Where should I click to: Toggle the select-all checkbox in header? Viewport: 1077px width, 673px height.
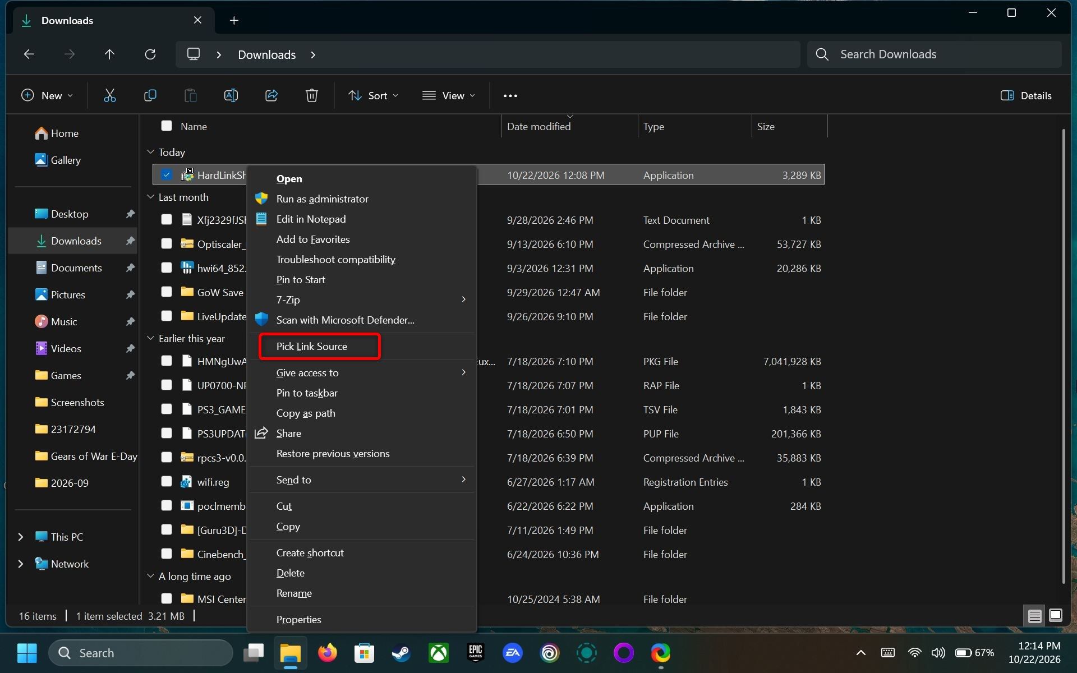167,126
